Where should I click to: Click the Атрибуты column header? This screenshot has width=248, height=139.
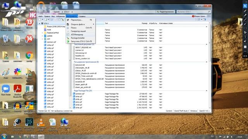tap(153, 23)
